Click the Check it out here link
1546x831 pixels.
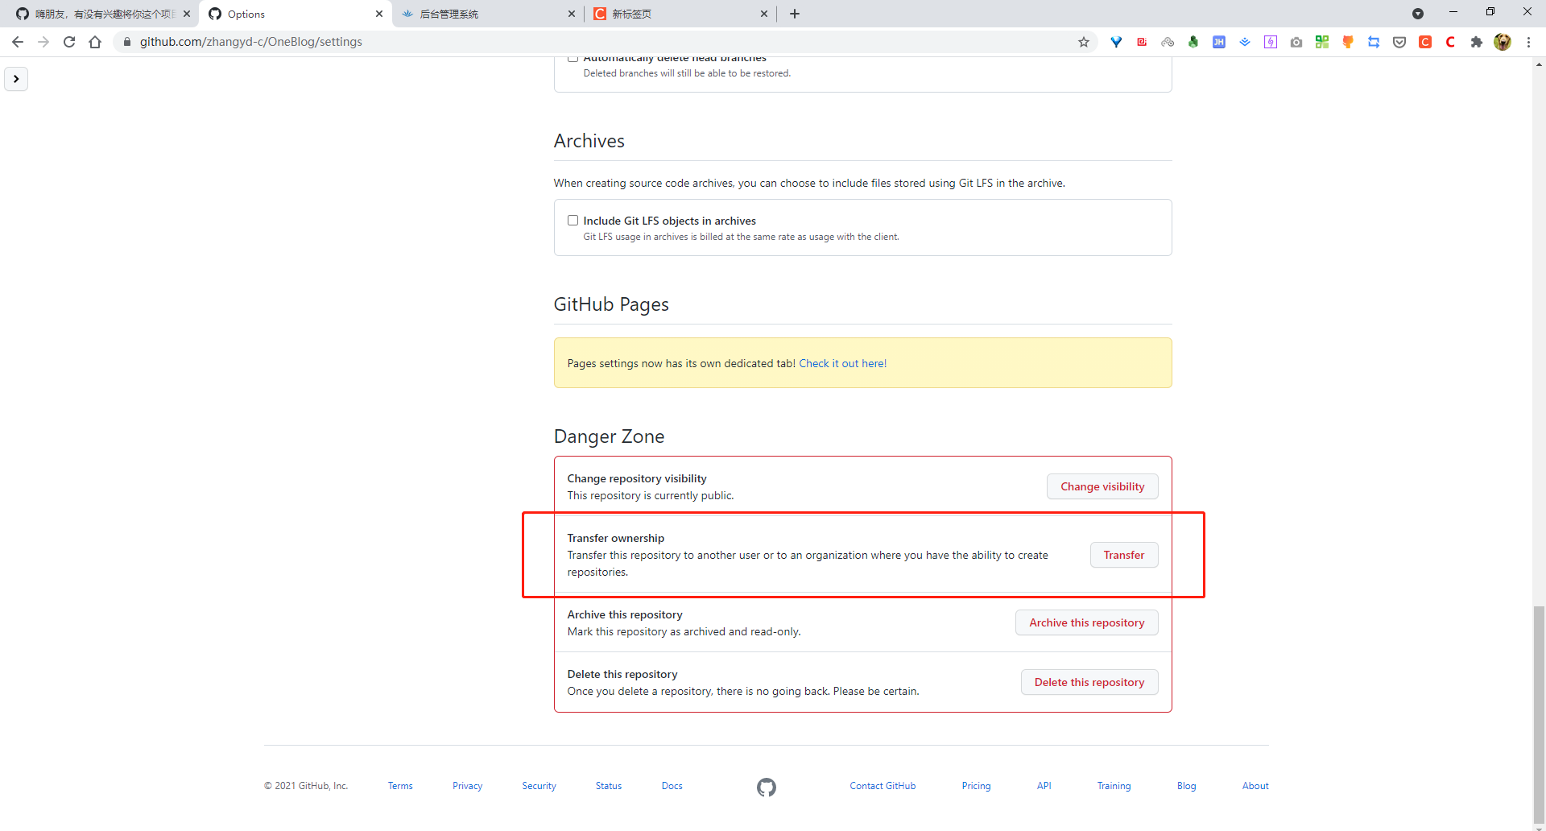tap(842, 363)
